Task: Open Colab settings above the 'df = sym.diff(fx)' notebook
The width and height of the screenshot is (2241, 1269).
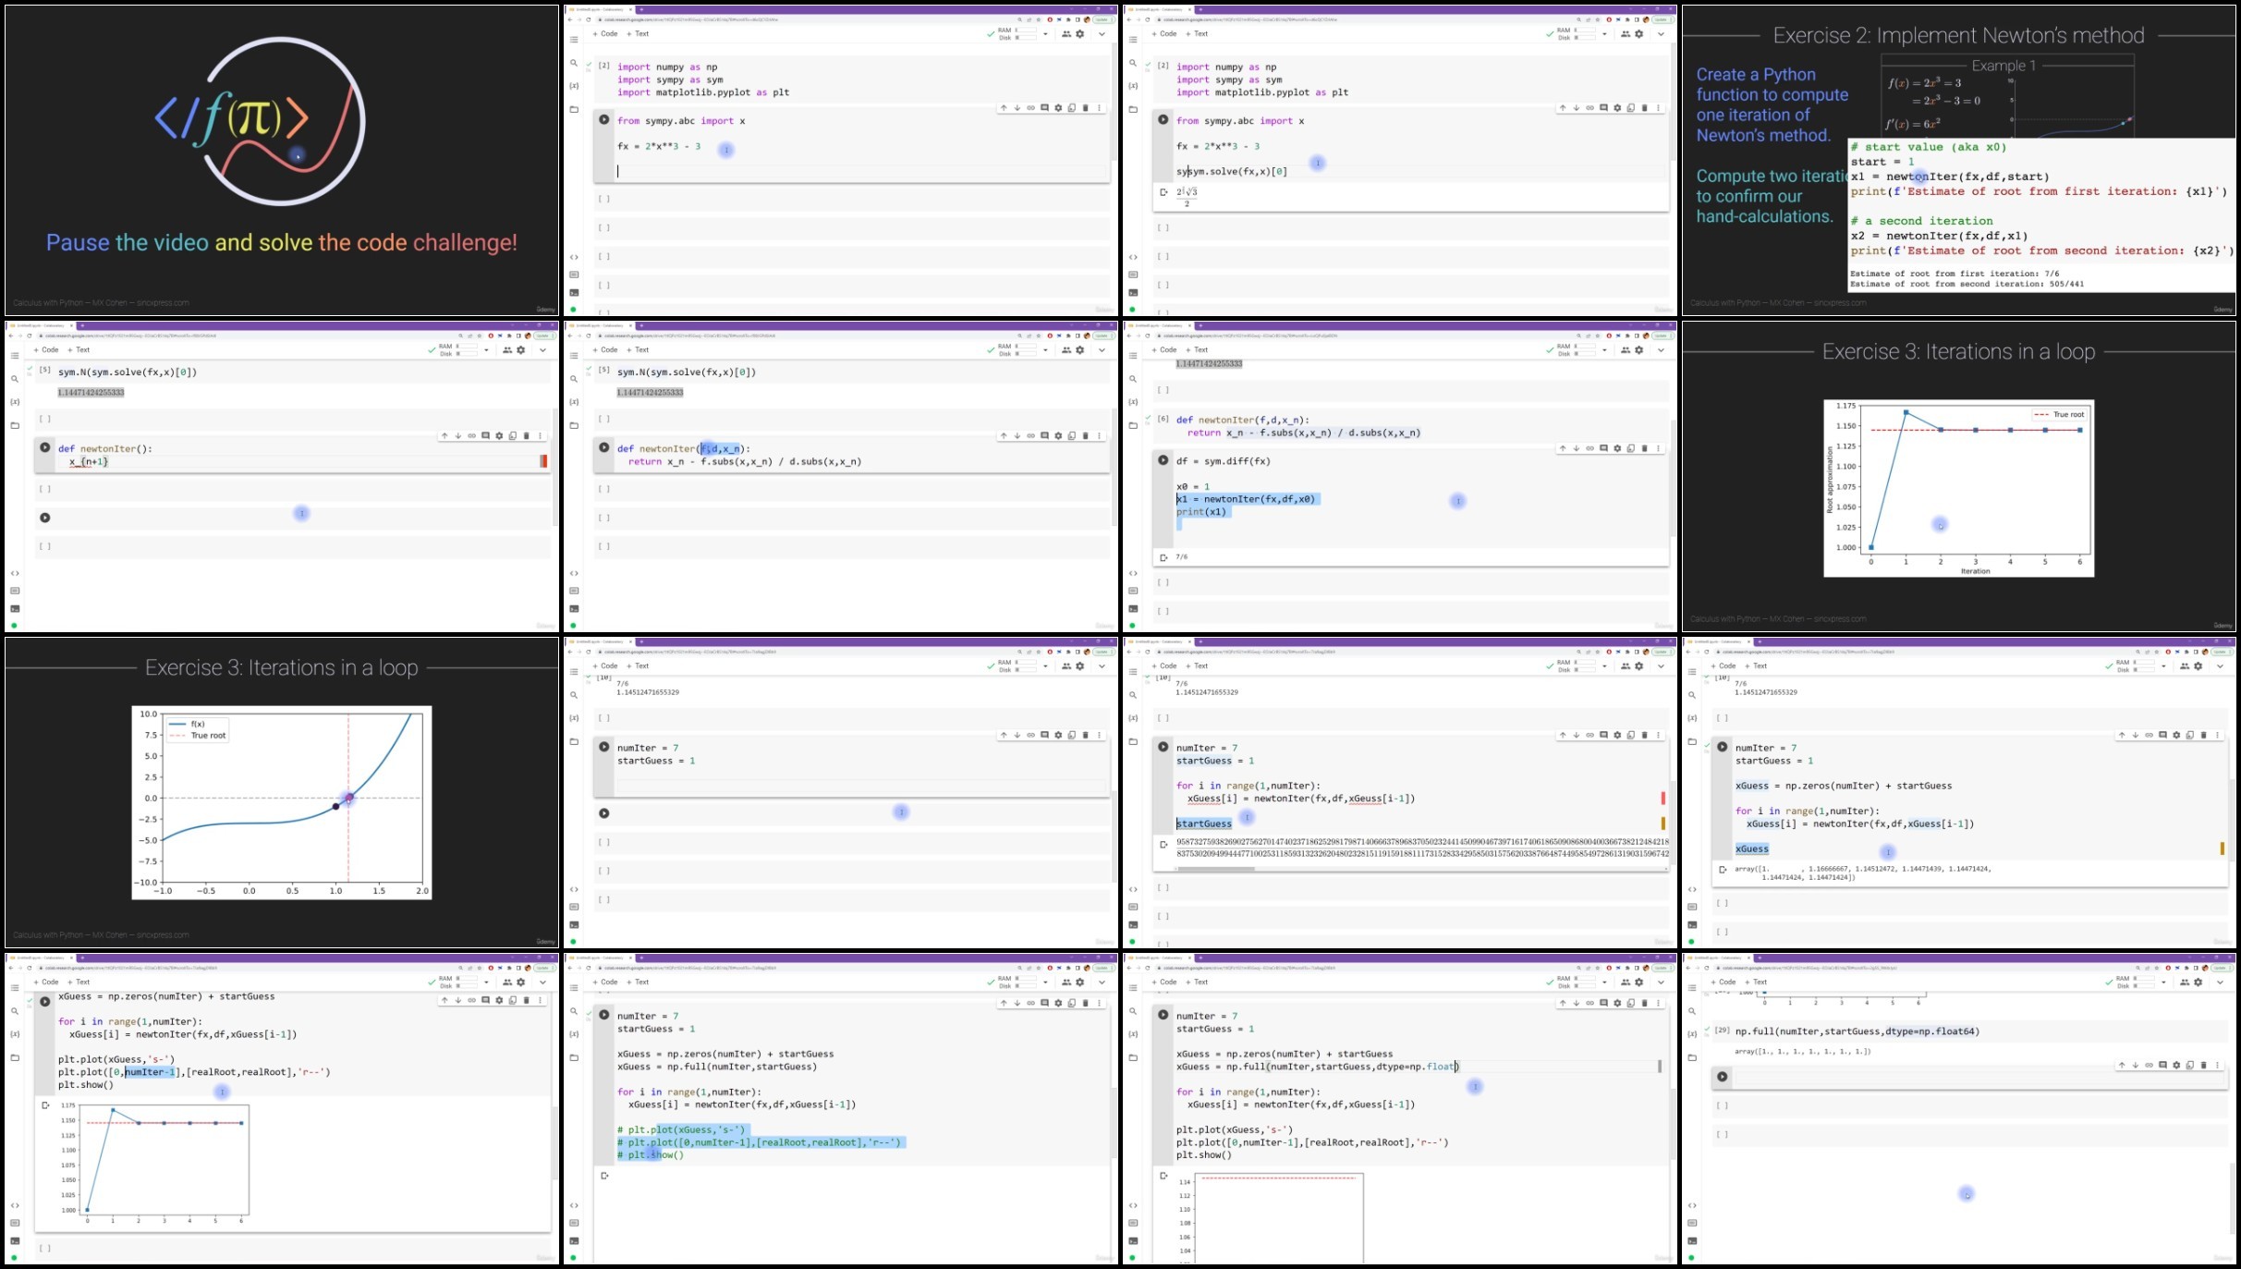Action: point(1638,350)
